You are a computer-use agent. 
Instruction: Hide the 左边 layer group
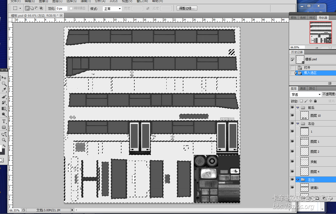[x=292, y=179]
